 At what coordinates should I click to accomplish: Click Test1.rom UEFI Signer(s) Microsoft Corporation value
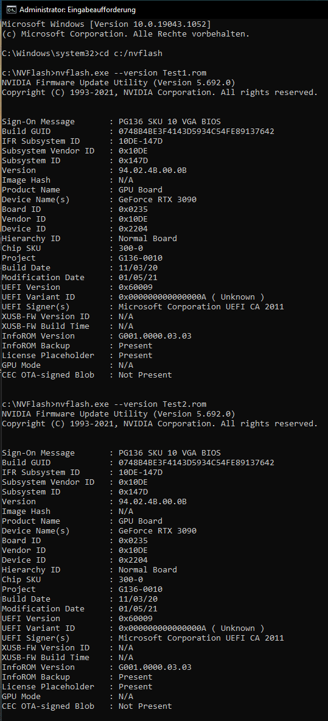click(x=201, y=307)
